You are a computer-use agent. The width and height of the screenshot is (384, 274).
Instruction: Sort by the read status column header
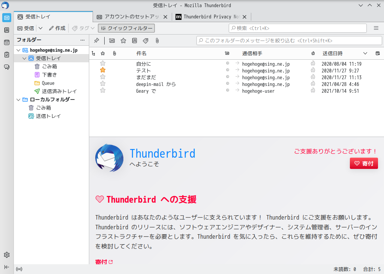(x=227, y=53)
